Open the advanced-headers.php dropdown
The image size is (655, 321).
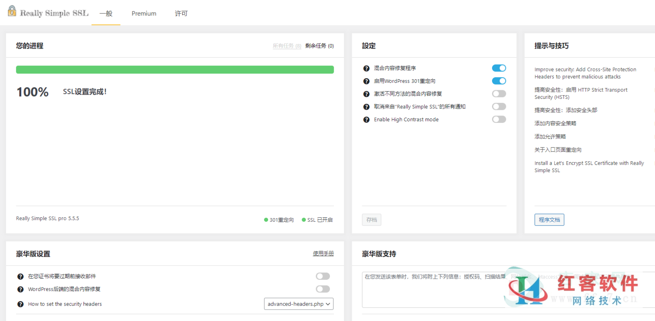(299, 304)
